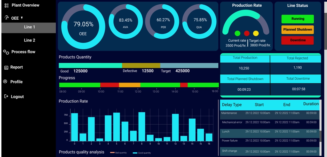
Task: Click the yellow indicator dot under Production Rate
Action: 256,33
